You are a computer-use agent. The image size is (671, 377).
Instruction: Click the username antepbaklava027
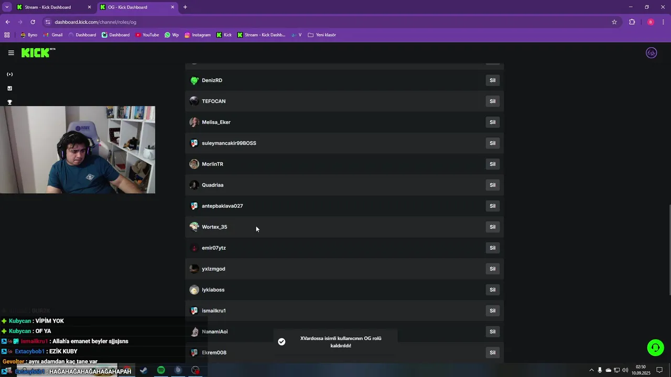pyautogui.click(x=222, y=206)
